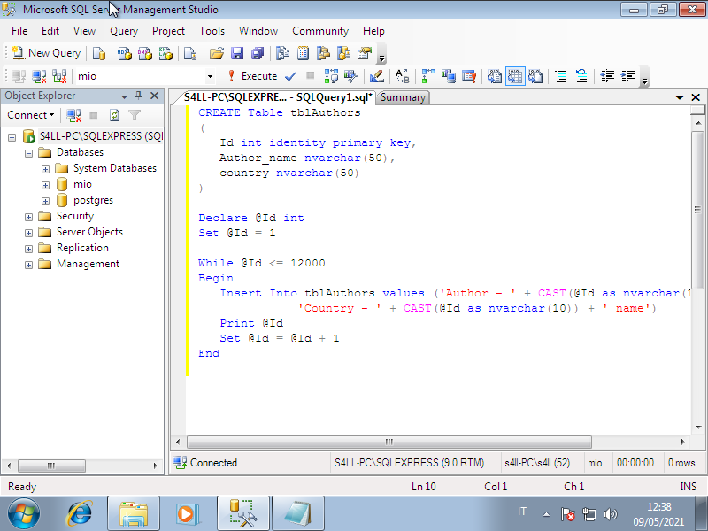
Task: Comment out the selected lines
Action: click(561, 77)
